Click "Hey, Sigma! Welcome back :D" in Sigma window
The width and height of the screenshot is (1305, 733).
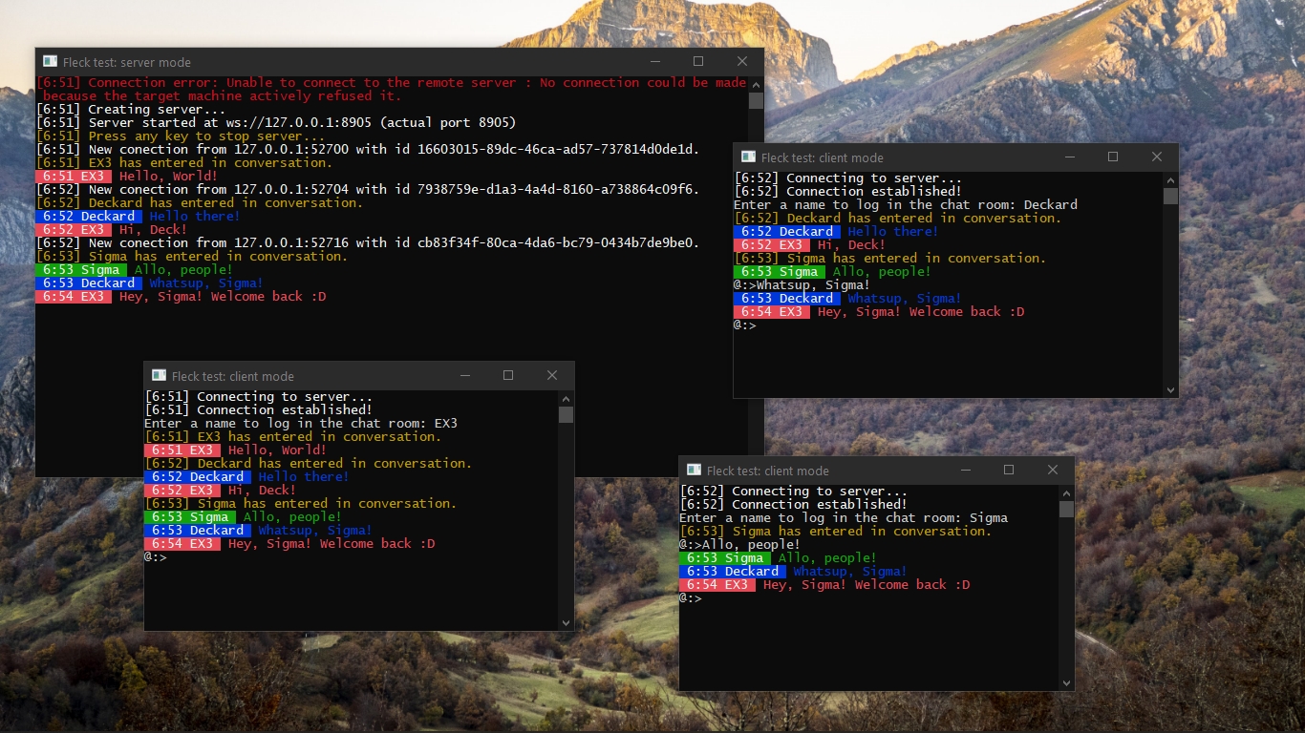(866, 585)
